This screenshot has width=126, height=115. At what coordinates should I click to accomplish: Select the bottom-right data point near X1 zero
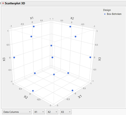coord(72,90)
